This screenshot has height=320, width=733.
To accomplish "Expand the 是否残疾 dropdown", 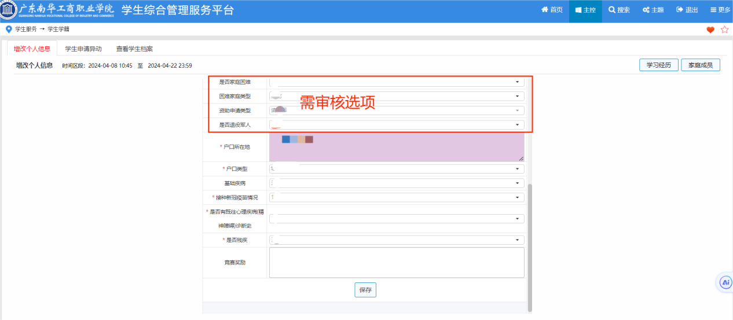I will [397, 240].
